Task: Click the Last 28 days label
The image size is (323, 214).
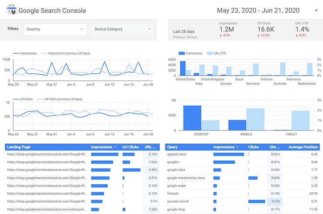Action: [184, 31]
